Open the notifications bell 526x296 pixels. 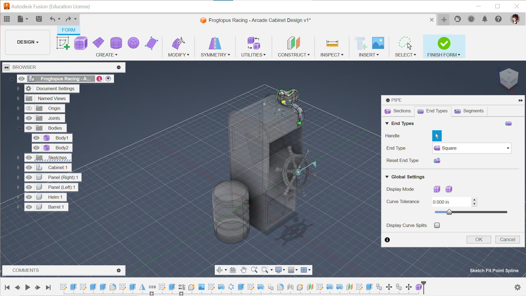point(485,19)
